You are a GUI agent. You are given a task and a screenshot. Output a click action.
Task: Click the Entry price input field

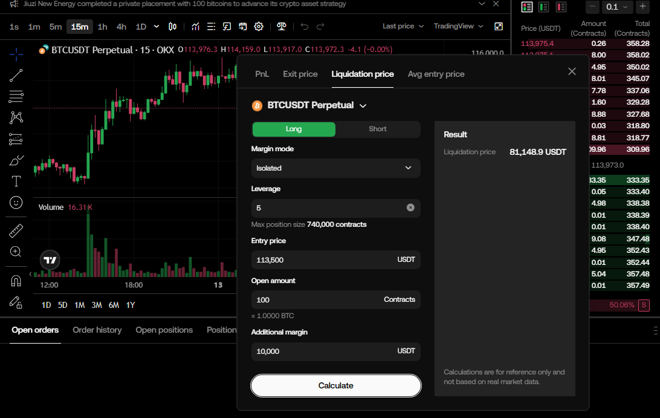323,260
